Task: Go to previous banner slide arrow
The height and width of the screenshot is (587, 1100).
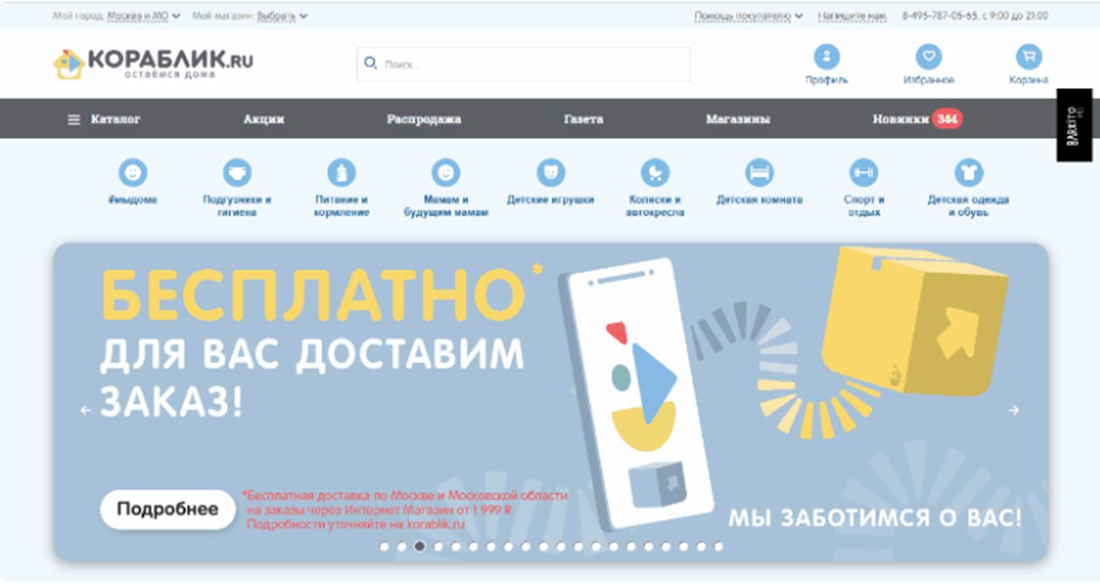Action: coord(85,410)
